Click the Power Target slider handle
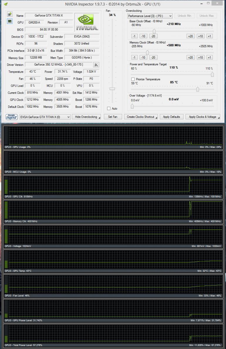Viewport: 226px width, 349px height. pyautogui.click(x=212, y=74)
